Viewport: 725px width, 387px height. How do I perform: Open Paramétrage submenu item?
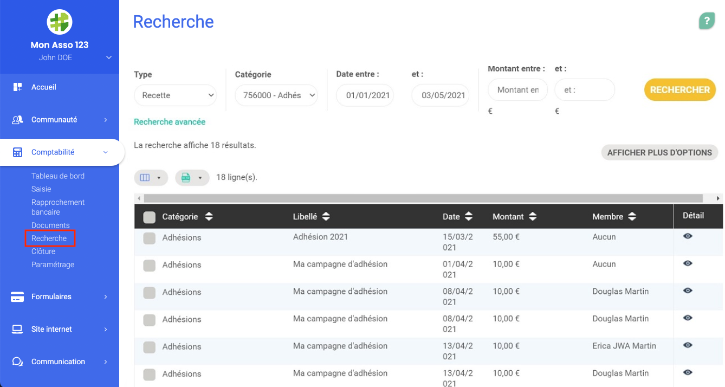tap(53, 265)
